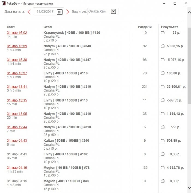Click wallet icon next to 506,89 р.
This screenshot has width=191, height=193.
[x=163, y=140]
